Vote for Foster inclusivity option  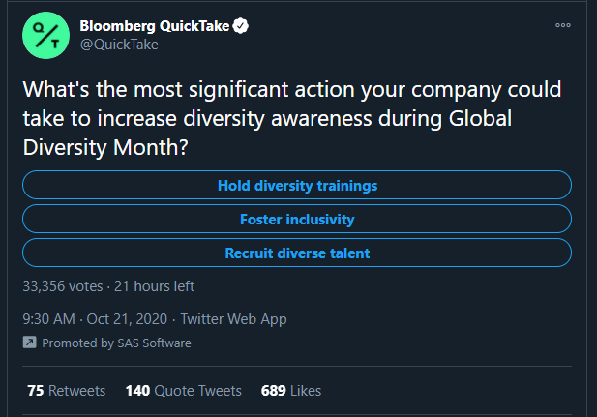[x=297, y=219]
